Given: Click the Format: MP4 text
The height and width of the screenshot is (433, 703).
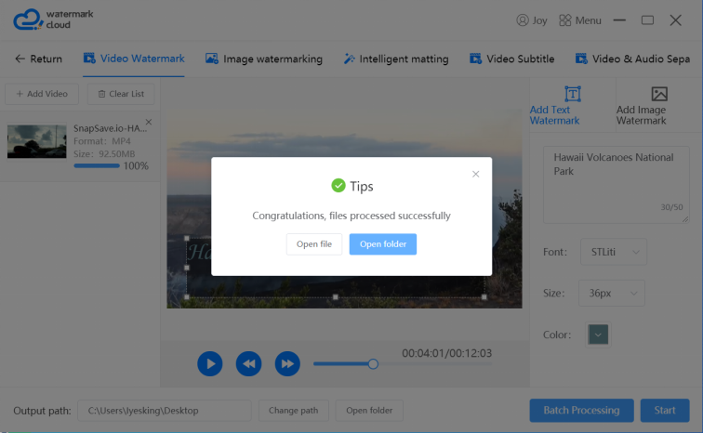Looking at the screenshot, I should (101, 141).
